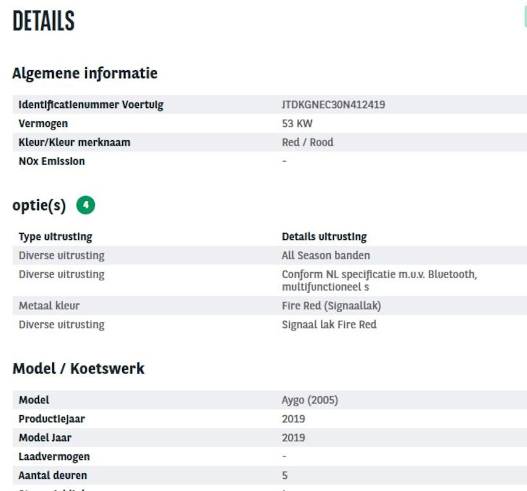Click the Red / Rood color value
The height and width of the screenshot is (491, 527).
pos(308,142)
